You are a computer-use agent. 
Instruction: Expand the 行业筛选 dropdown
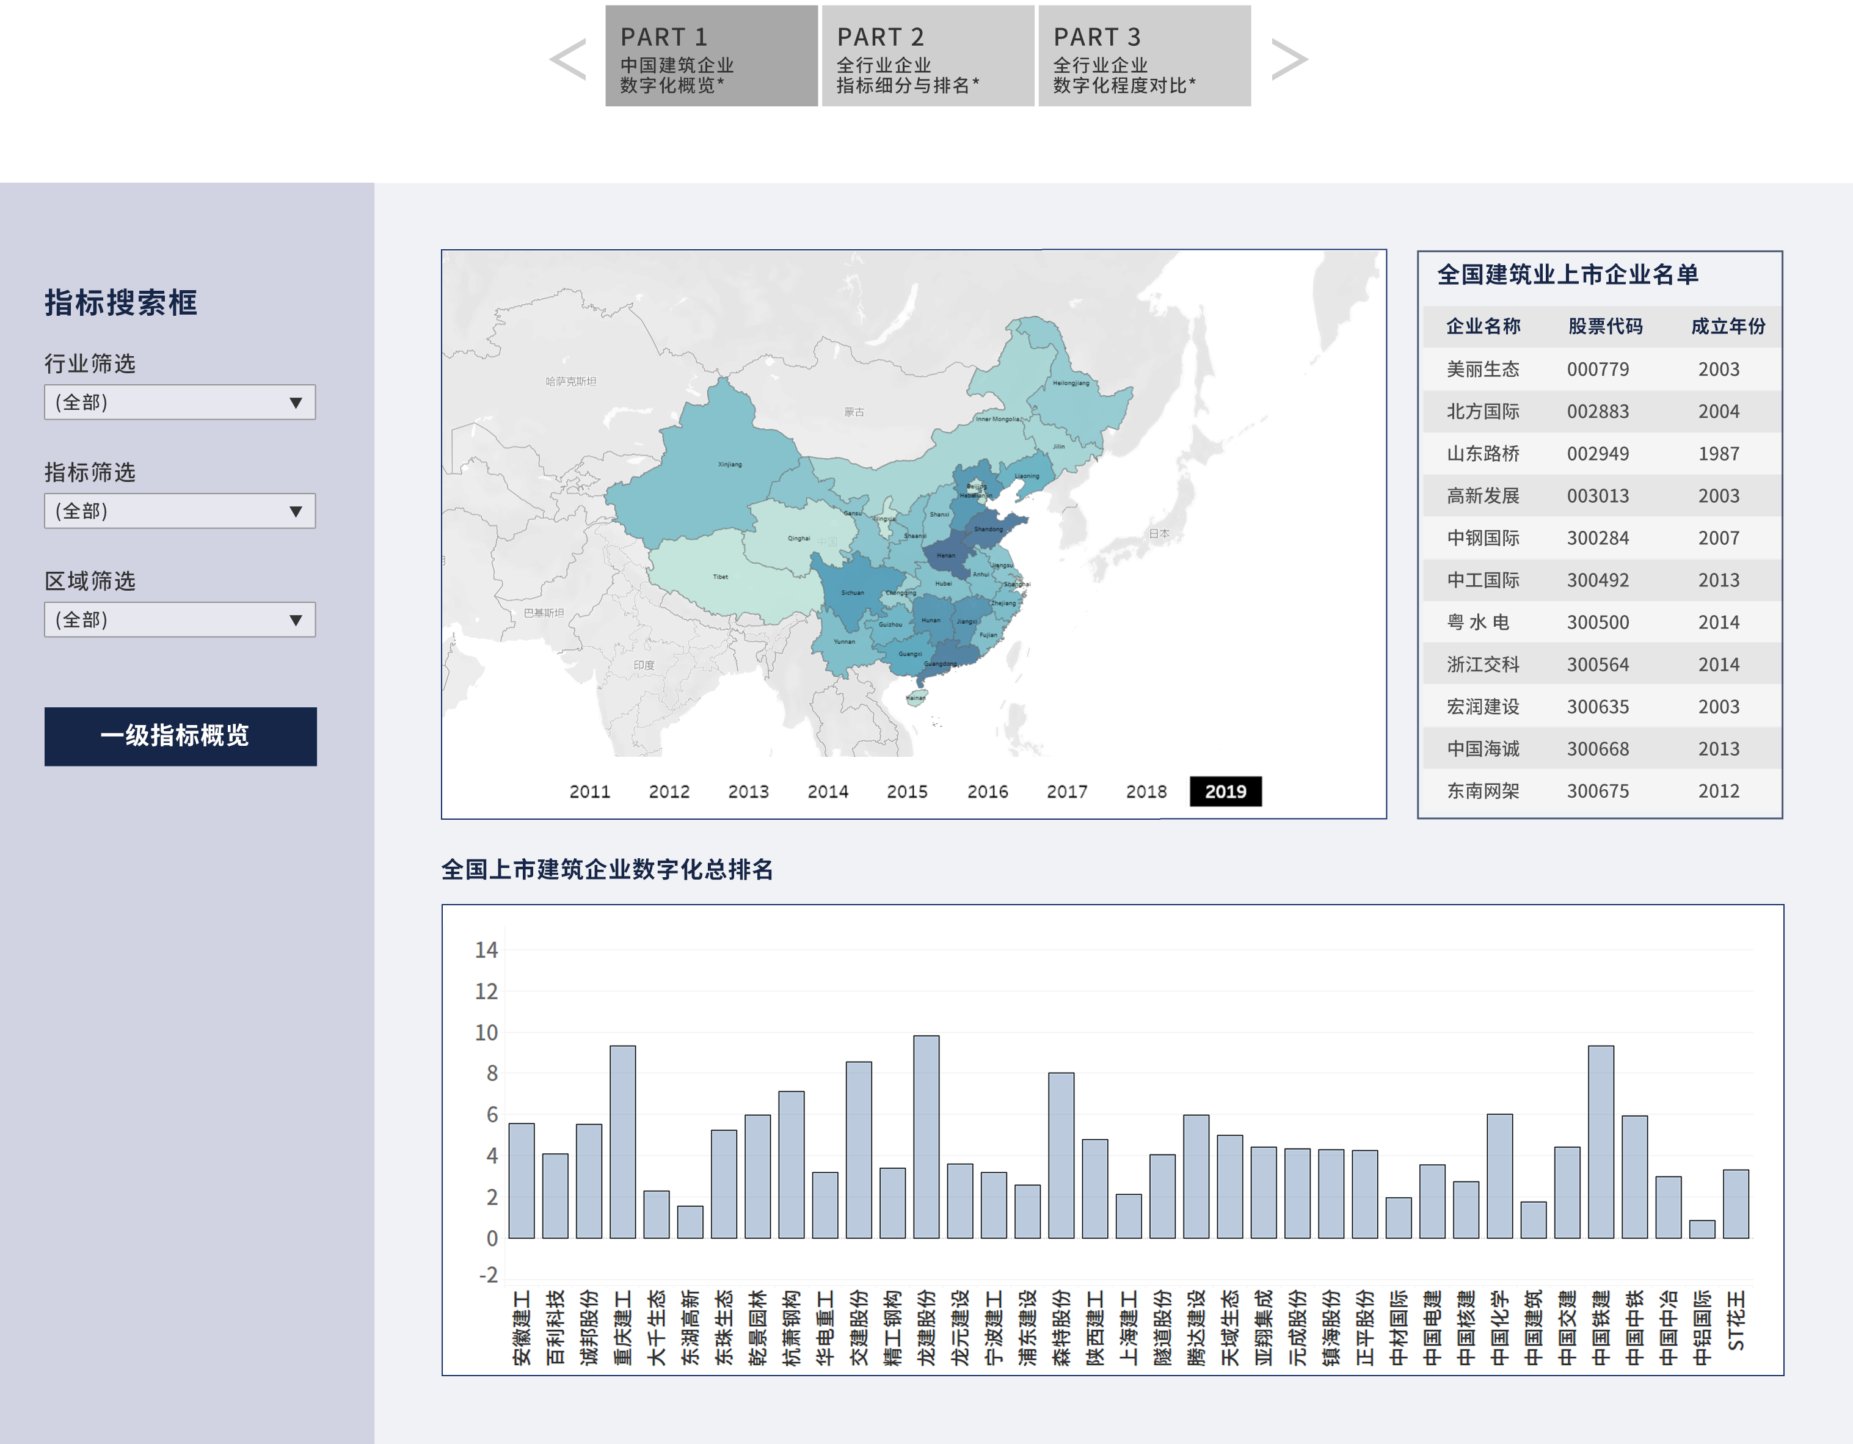click(x=180, y=402)
